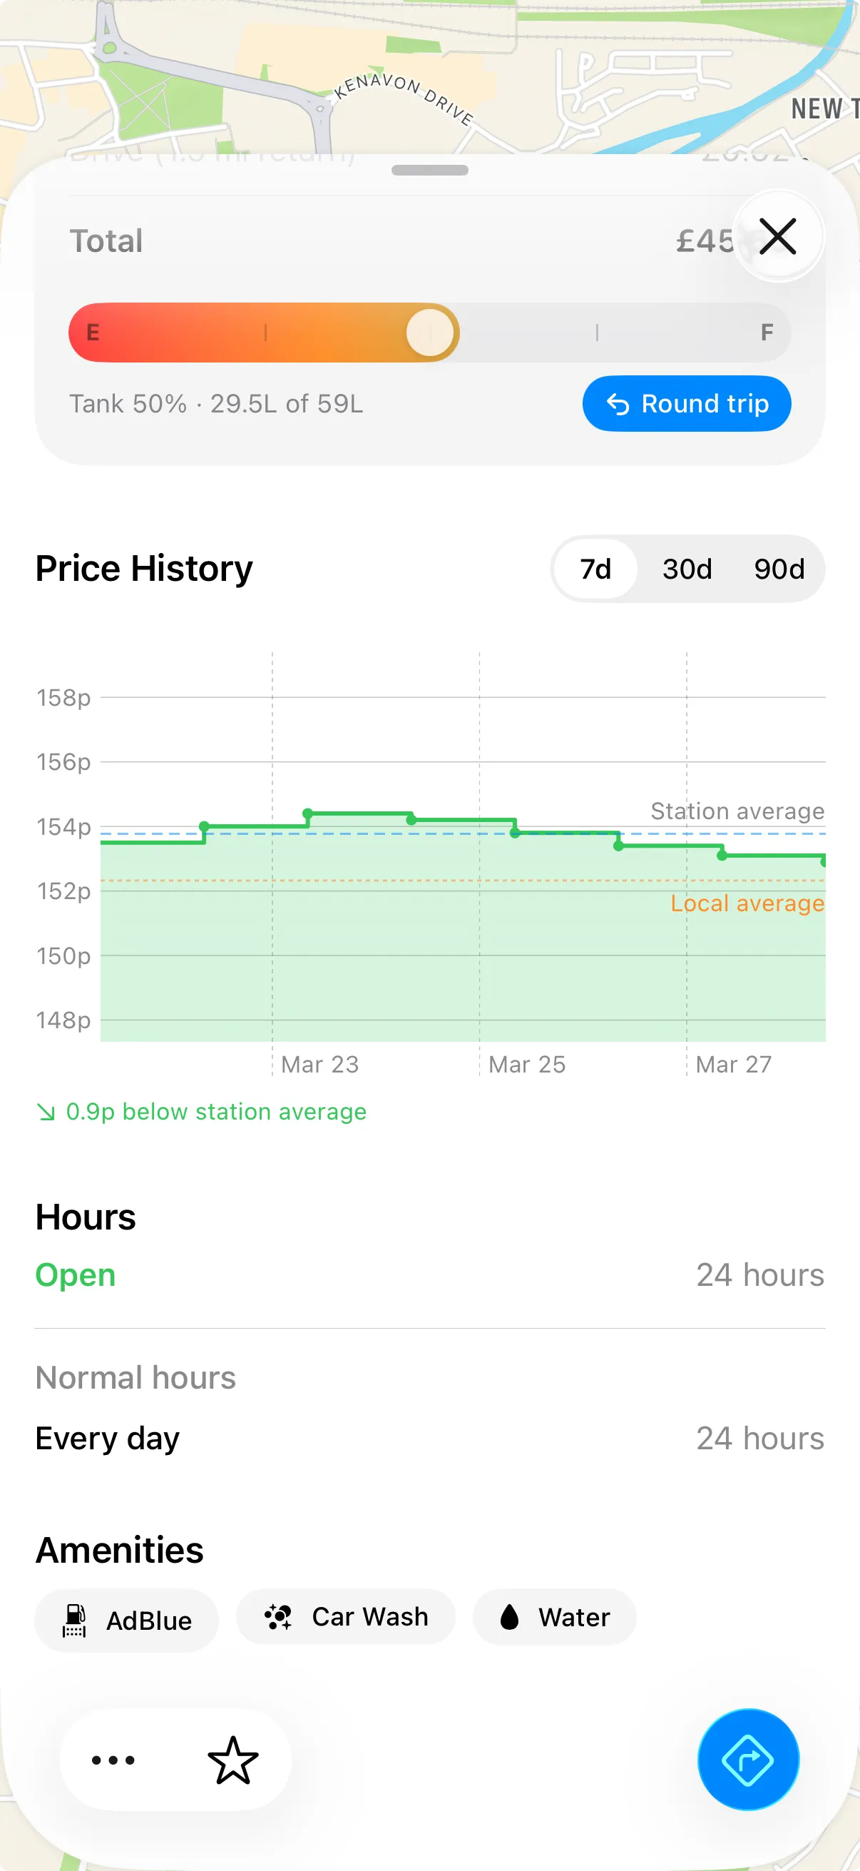Switch price history to 90d
This screenshot has width=860, height=1871.
(x=779, y=569)
